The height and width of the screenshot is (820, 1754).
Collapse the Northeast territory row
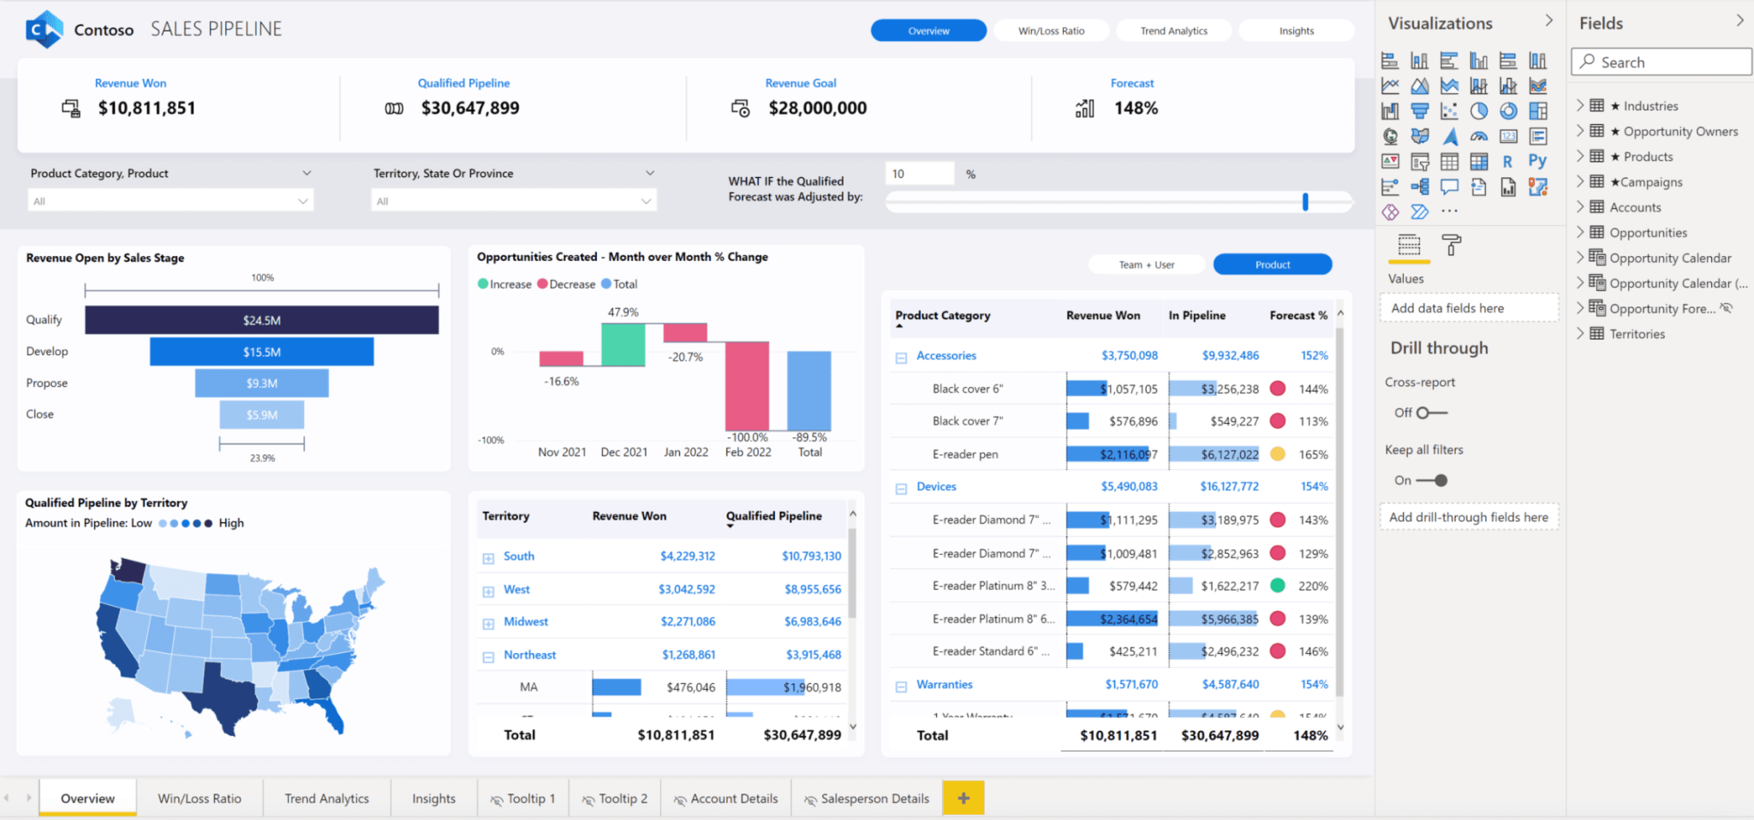click(488, 655)
